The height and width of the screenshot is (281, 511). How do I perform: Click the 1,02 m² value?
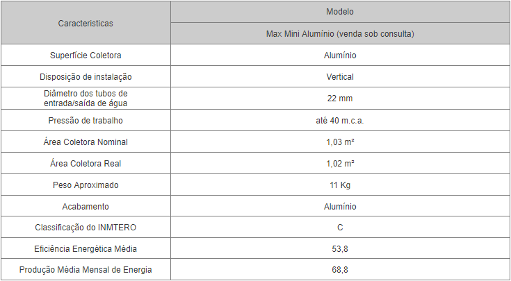[340, 163]
